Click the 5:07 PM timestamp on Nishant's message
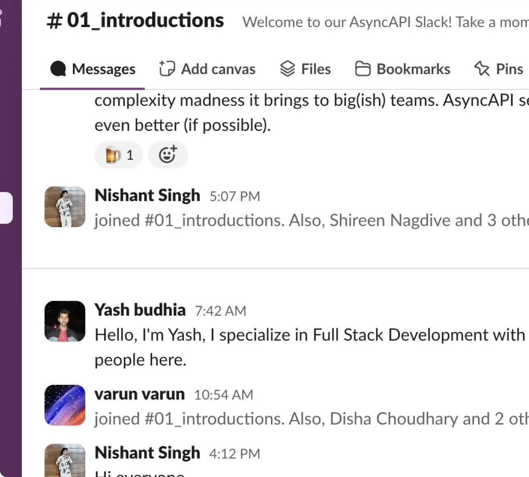529x477 pixels. [234, 196]
